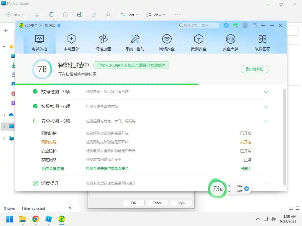The image size is (302, 226).
Task: Click 未开启 status for 网购先赔
Action: click(246, 142)
